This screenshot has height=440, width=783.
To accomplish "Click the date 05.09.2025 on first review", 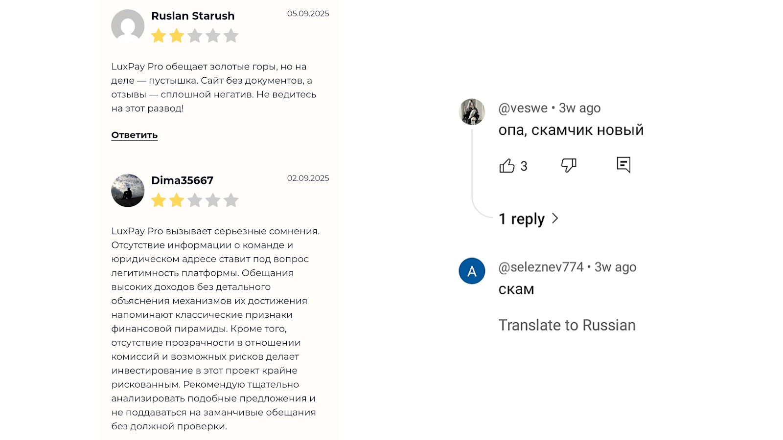I will 308,14.
